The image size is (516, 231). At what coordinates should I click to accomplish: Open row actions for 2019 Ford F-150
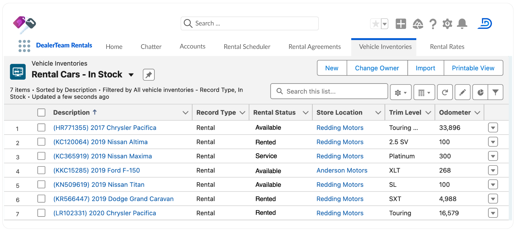[x=493, y=170]
